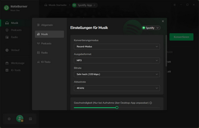
Task: Click the Ausgabeformat label
Action: (x=83, y=54)
